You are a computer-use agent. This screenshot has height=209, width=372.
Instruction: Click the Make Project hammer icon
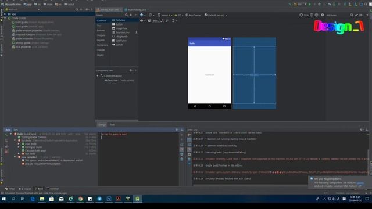pyautogui.click(x=290, y=4)
